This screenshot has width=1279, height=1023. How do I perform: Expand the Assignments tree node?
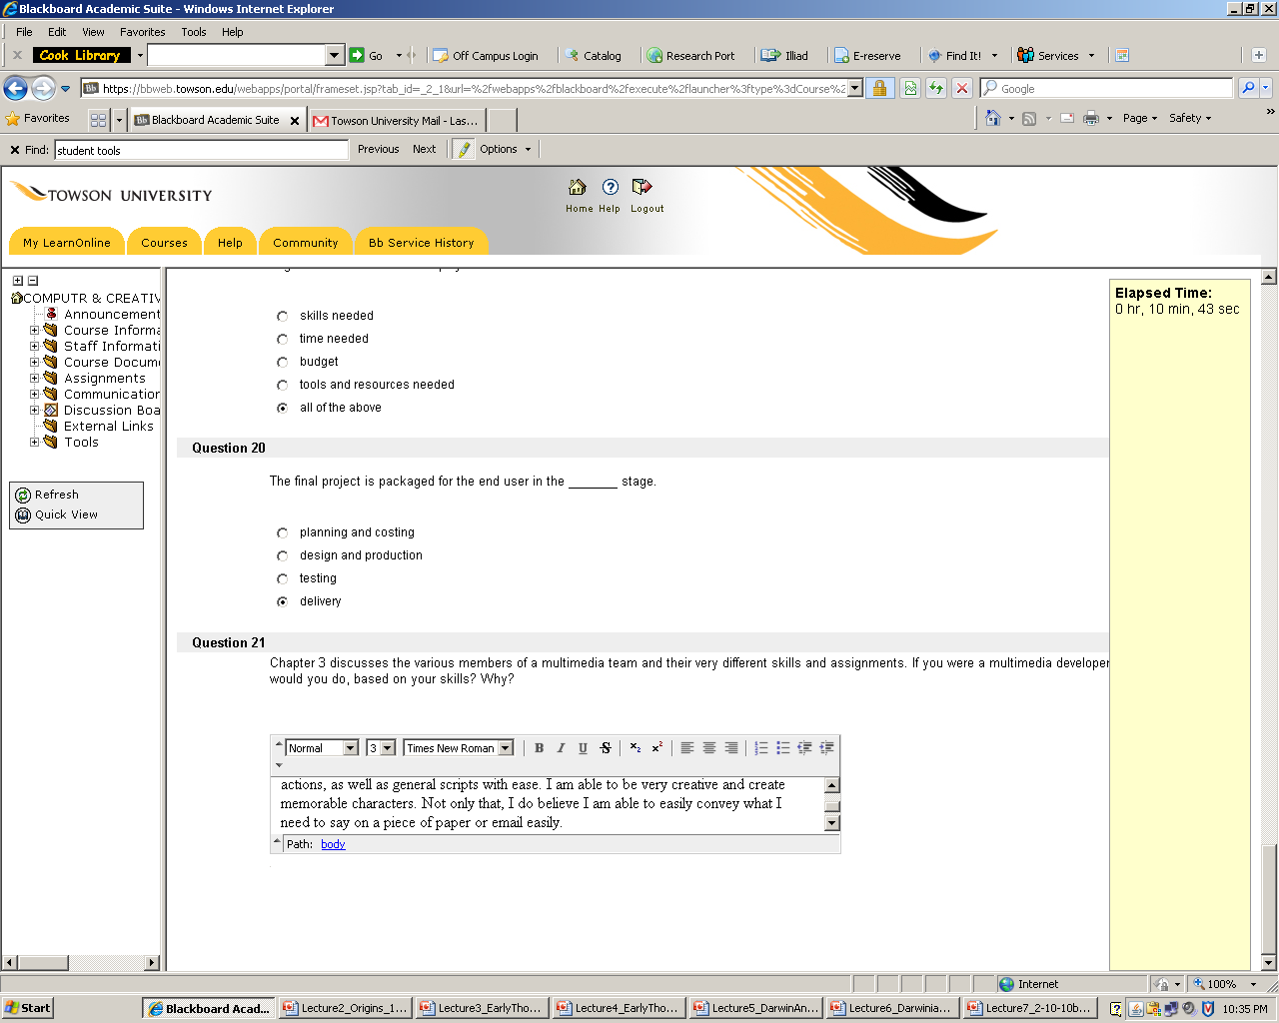click(35, 379)
